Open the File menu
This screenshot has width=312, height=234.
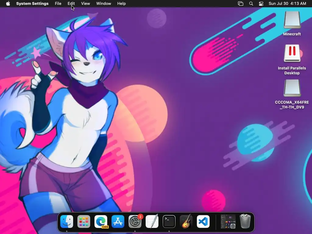coord(58,4)
